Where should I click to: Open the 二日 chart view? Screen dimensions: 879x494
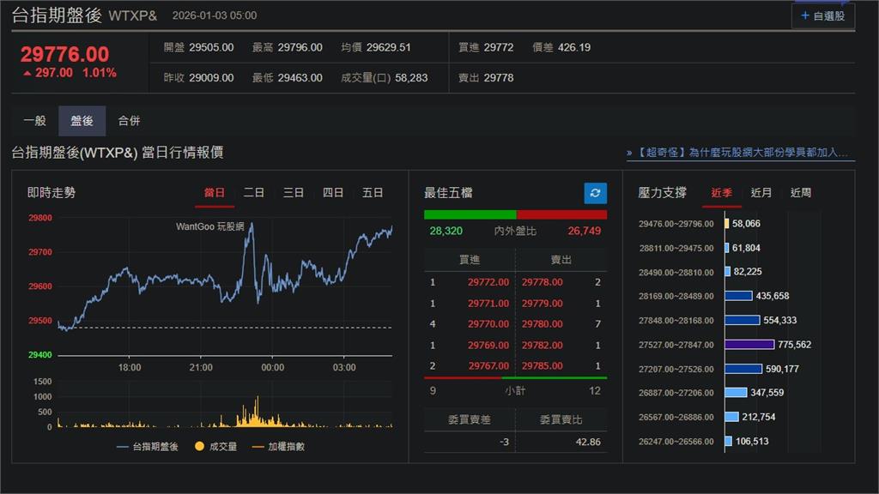click(253, 193)
